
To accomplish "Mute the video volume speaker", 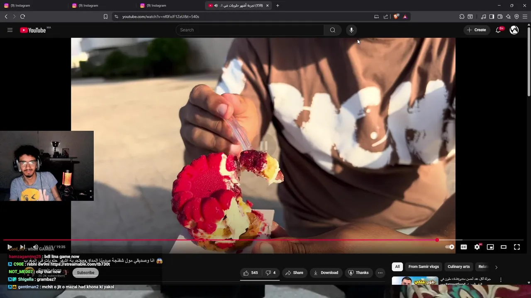I will point(36,247).
